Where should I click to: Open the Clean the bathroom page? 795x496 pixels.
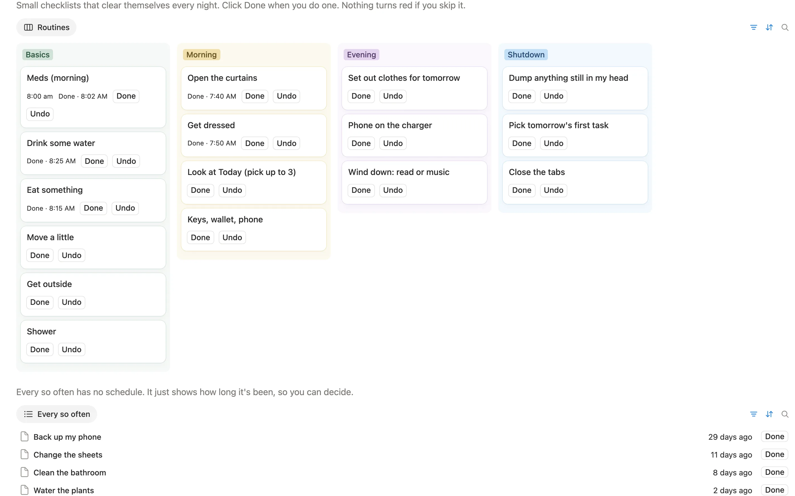click(70, 473)
